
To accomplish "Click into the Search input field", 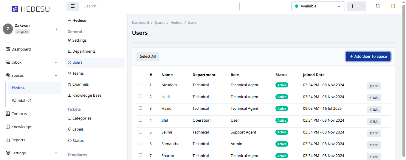I will [160, 6].
